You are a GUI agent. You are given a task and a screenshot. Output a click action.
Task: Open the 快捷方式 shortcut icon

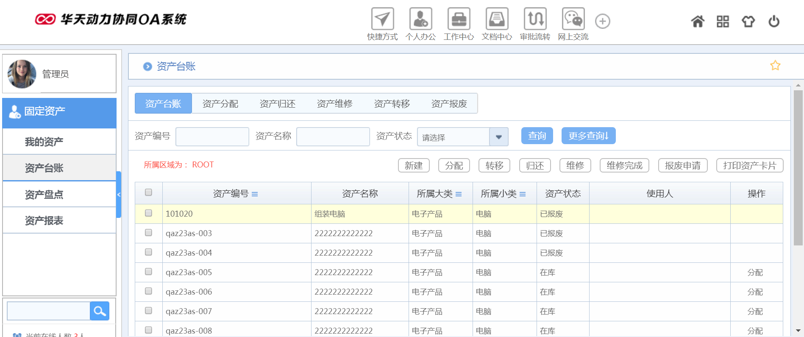click(382, 19)
